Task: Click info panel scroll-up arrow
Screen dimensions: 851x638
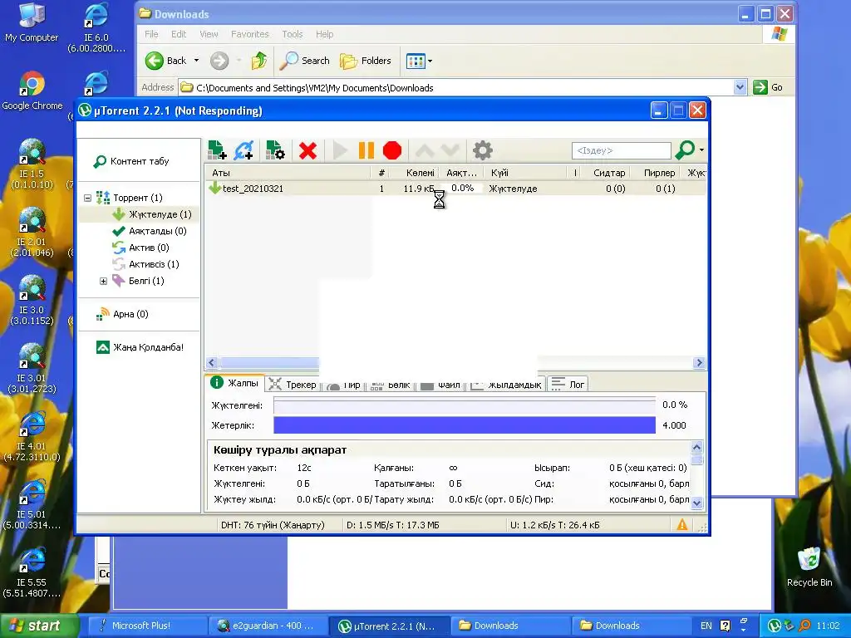Action: tap(697, 448)
